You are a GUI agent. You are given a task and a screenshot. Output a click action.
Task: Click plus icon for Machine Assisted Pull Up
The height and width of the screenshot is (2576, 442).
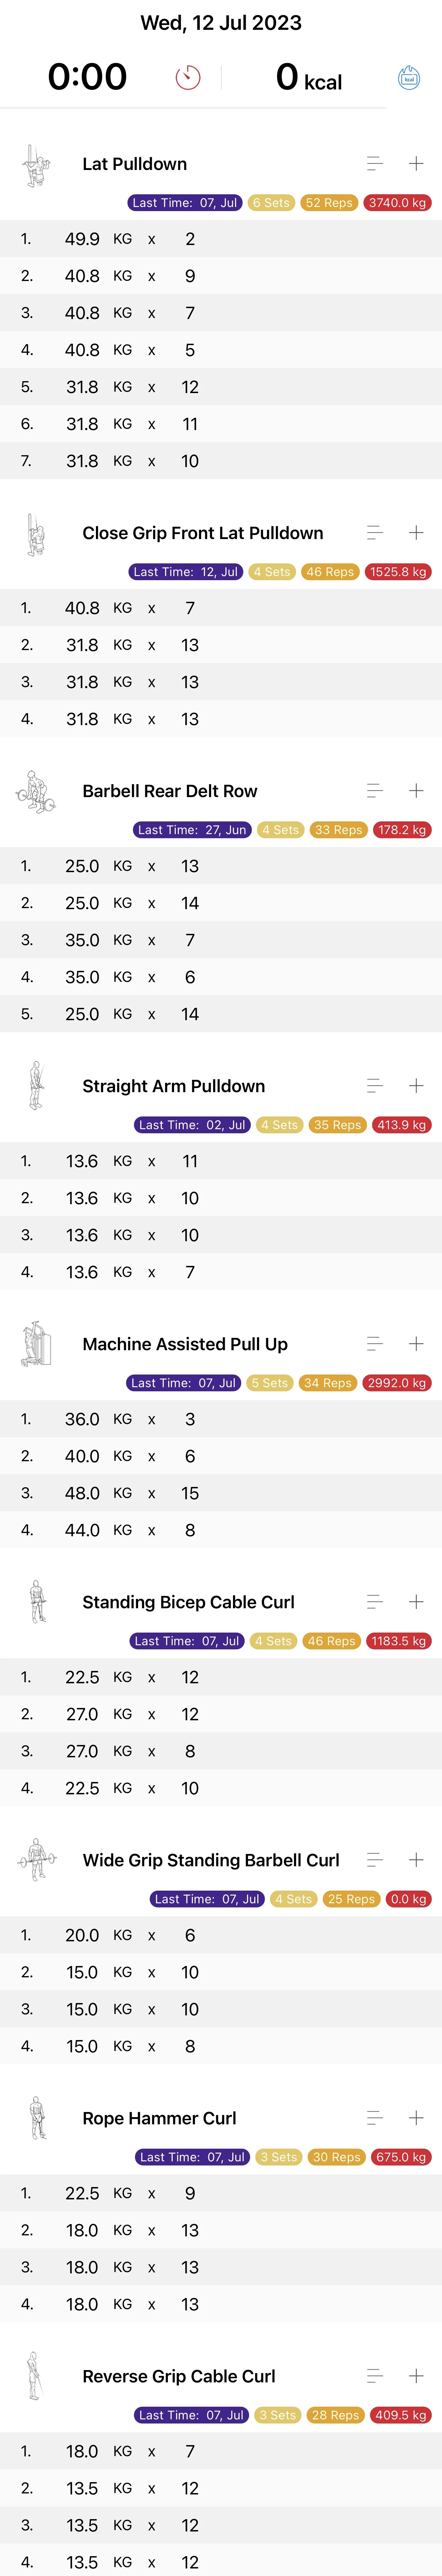tap(416, 1344)
